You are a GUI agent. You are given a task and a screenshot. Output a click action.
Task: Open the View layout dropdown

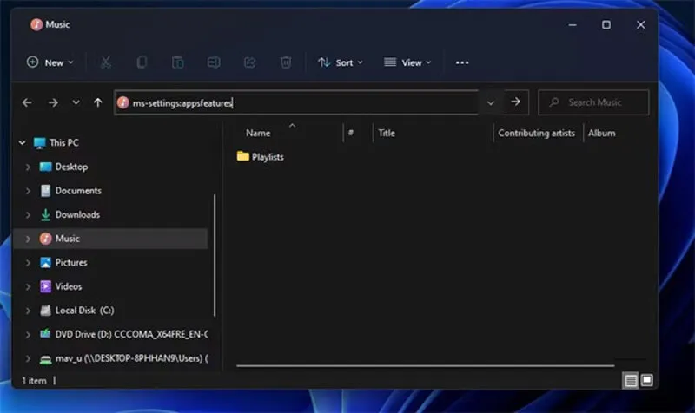[x=407, y=62]
